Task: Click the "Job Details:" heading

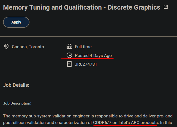Action: click(16, 85)
